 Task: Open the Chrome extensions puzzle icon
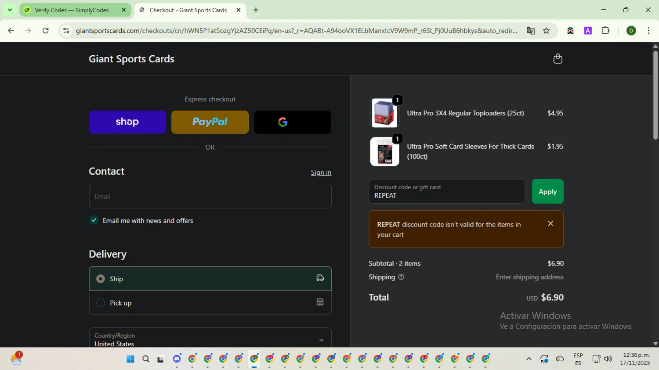pos(605,31)
